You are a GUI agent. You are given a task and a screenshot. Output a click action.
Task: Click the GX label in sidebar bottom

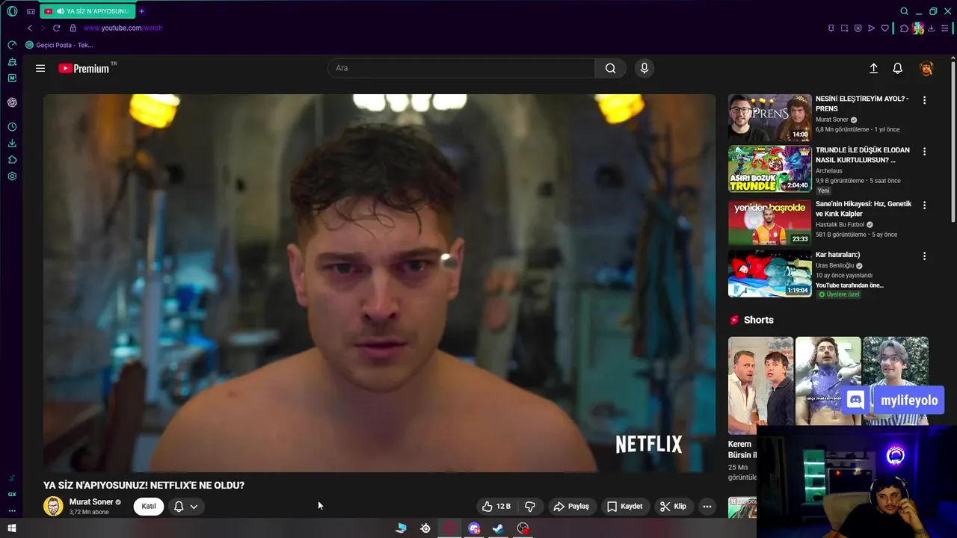[x=12, y=494]
